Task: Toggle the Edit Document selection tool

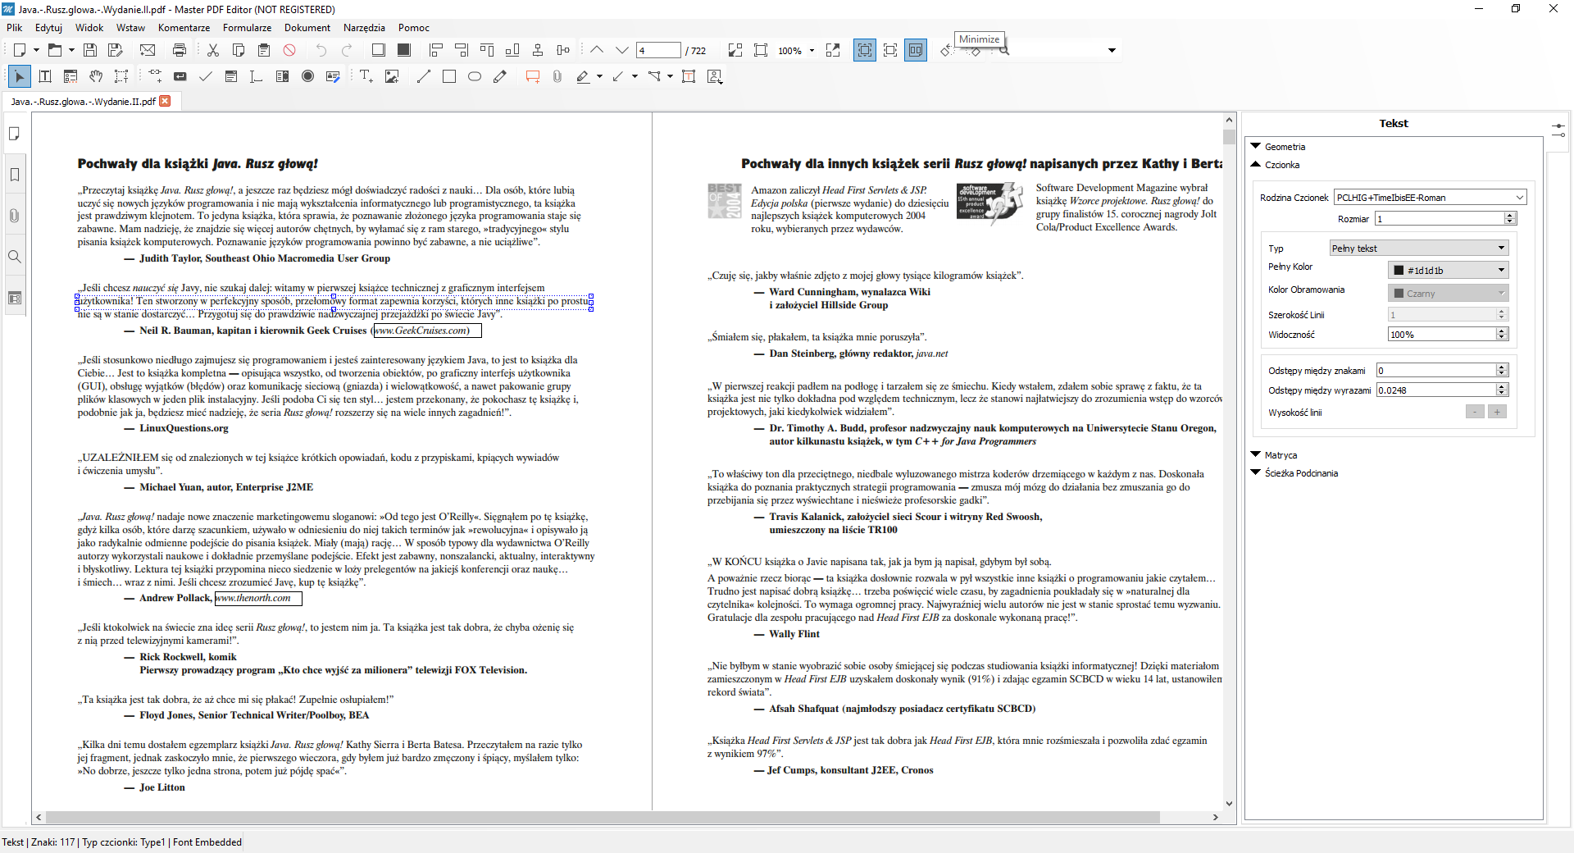Action: pos(20,76)
